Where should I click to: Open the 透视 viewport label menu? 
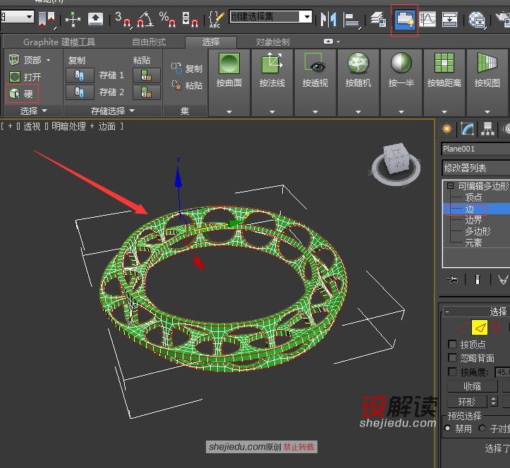tap(32, 126)
